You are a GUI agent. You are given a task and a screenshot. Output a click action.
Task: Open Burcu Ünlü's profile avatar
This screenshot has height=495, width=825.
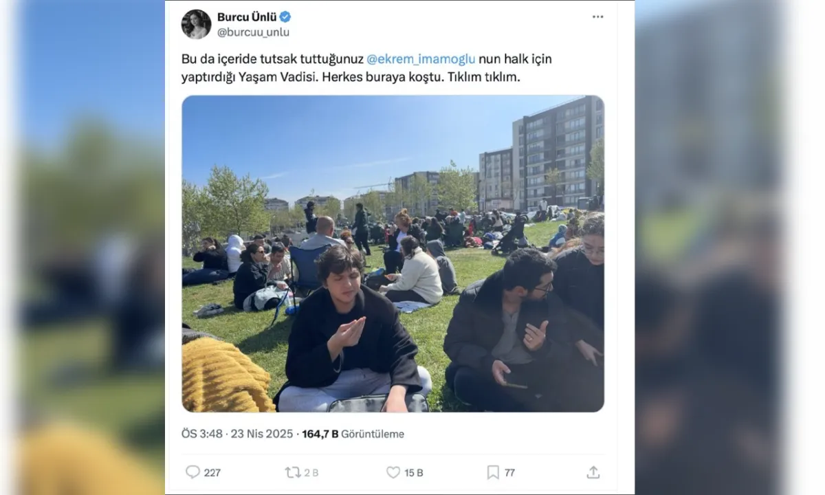pyautogui.click(x=196, y=24)
